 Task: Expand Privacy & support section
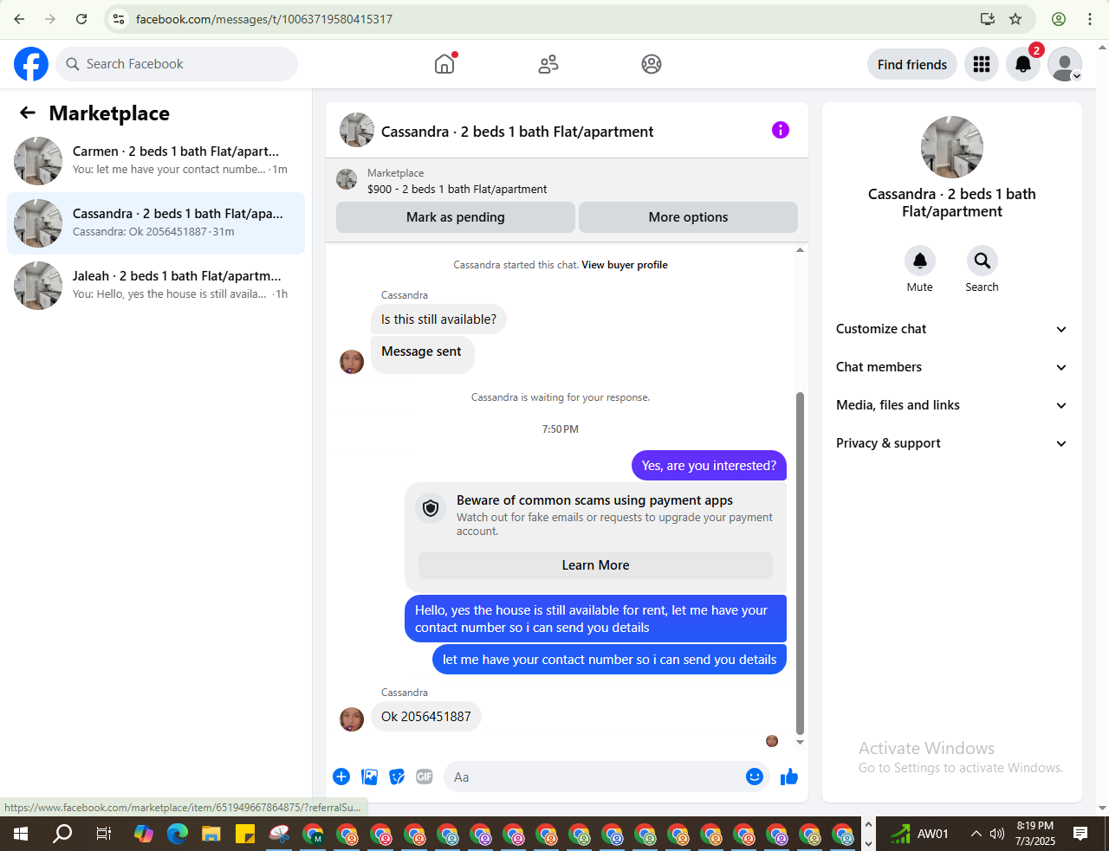952,443
